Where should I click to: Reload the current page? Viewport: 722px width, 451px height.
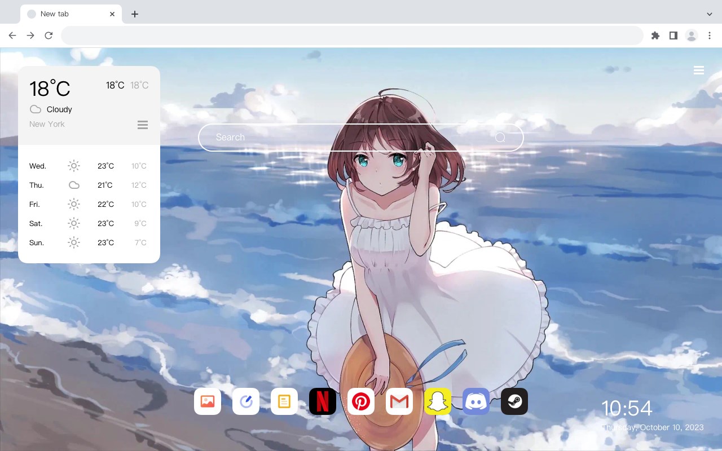coord(49,36)
